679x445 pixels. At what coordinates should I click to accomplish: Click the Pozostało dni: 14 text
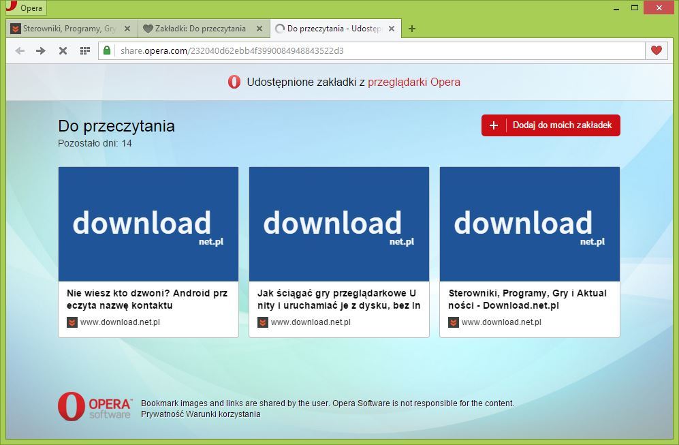tap(95, 143)
